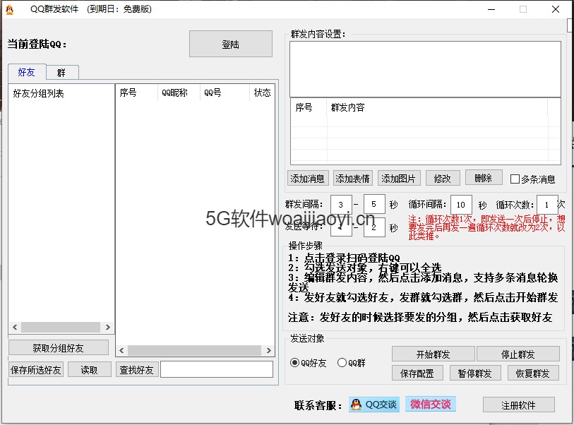Close the QQ群发软件 window
Screen dimensions: 574x425
[x=556, y=9]
